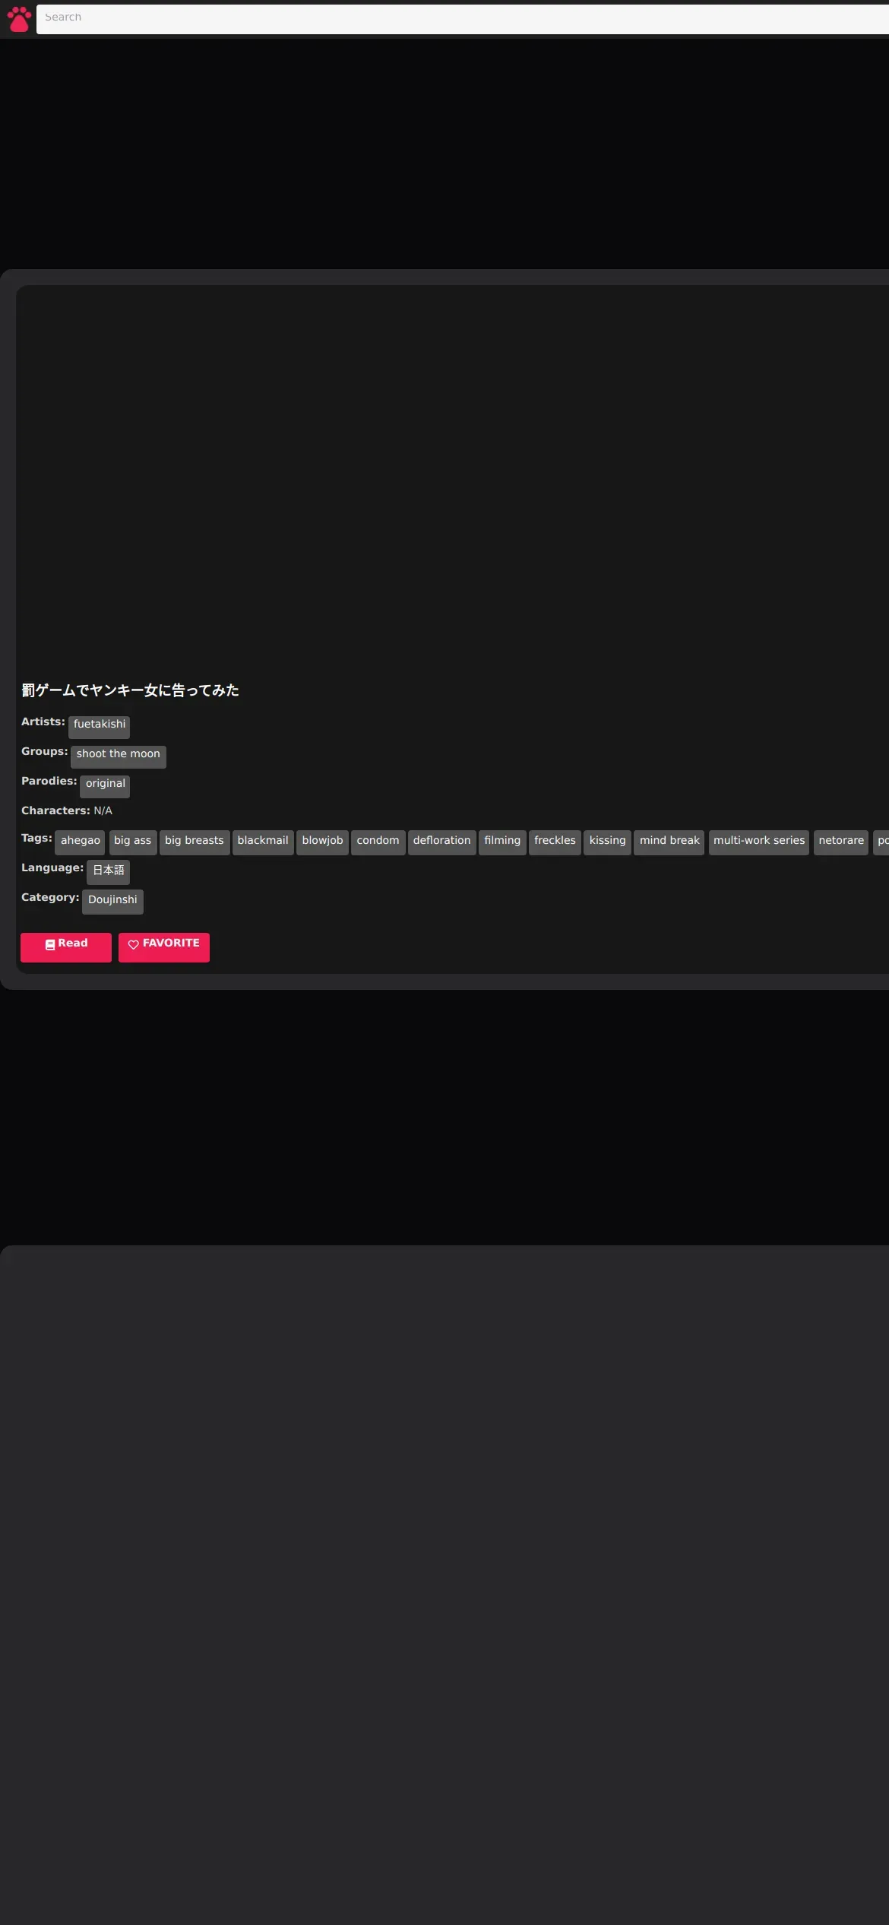Open the kissing tag

[607, 842]
